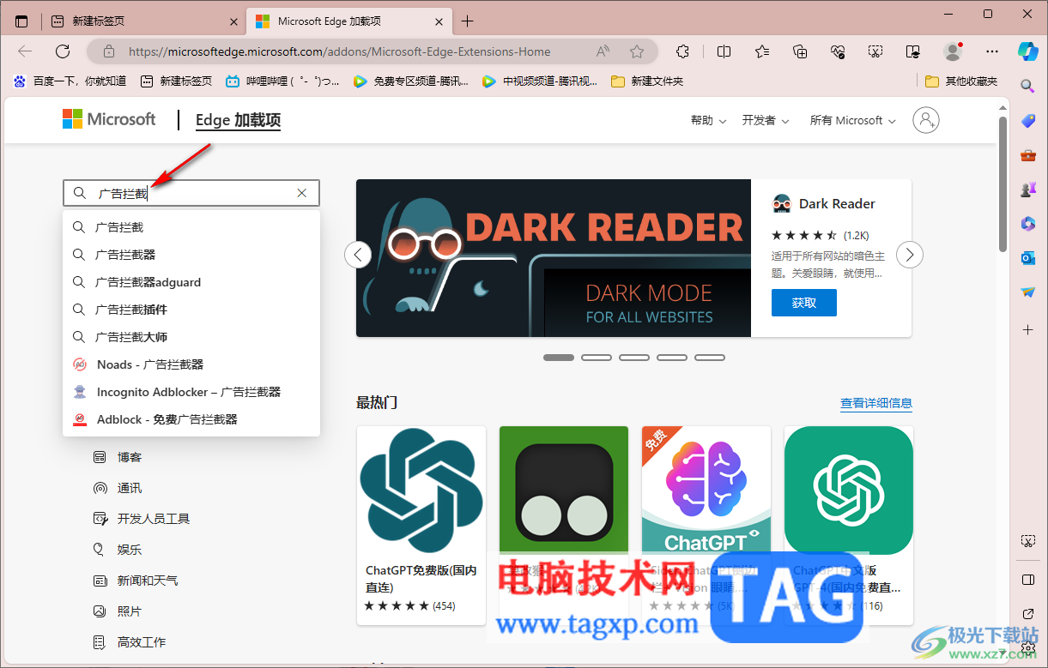This screenshot has width=1048, height=668.
Task: Click the address bar URL
Action: pyautogui.click(x=340, y=51)
